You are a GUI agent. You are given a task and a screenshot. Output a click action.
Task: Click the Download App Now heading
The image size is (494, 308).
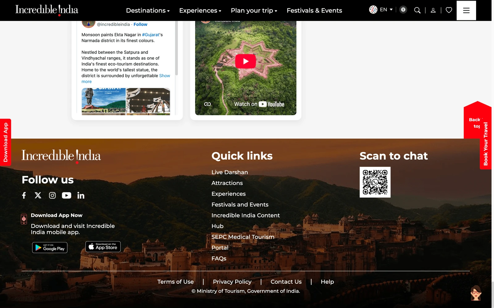coord(57,215)
